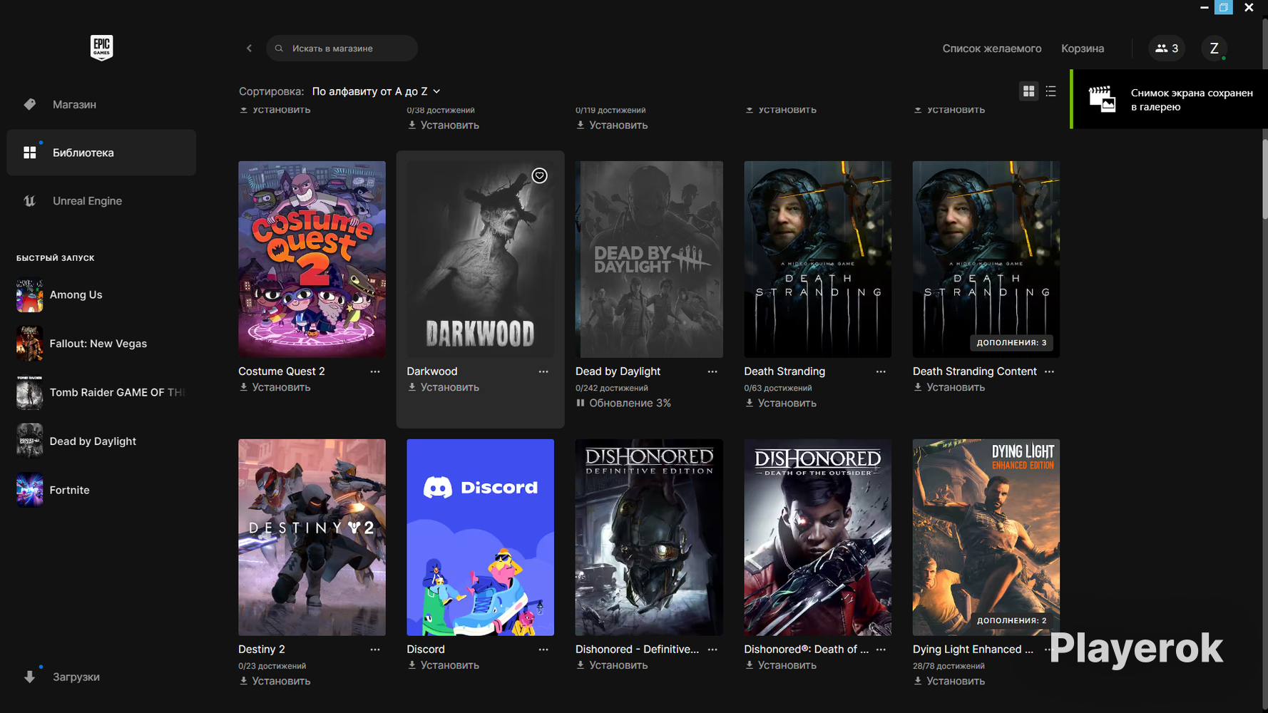Open the Z profile avatar menu

(x=1214, y=48)
